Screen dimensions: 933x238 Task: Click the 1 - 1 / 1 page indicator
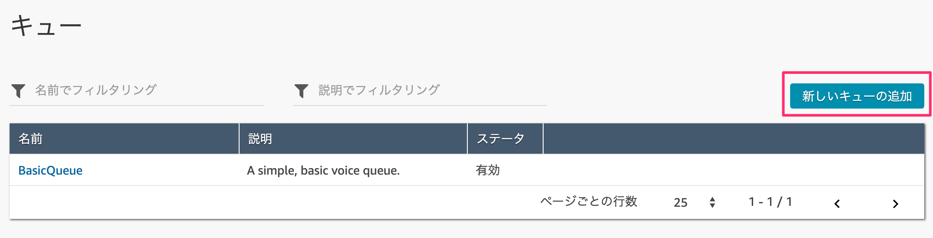tap(770, 202)
